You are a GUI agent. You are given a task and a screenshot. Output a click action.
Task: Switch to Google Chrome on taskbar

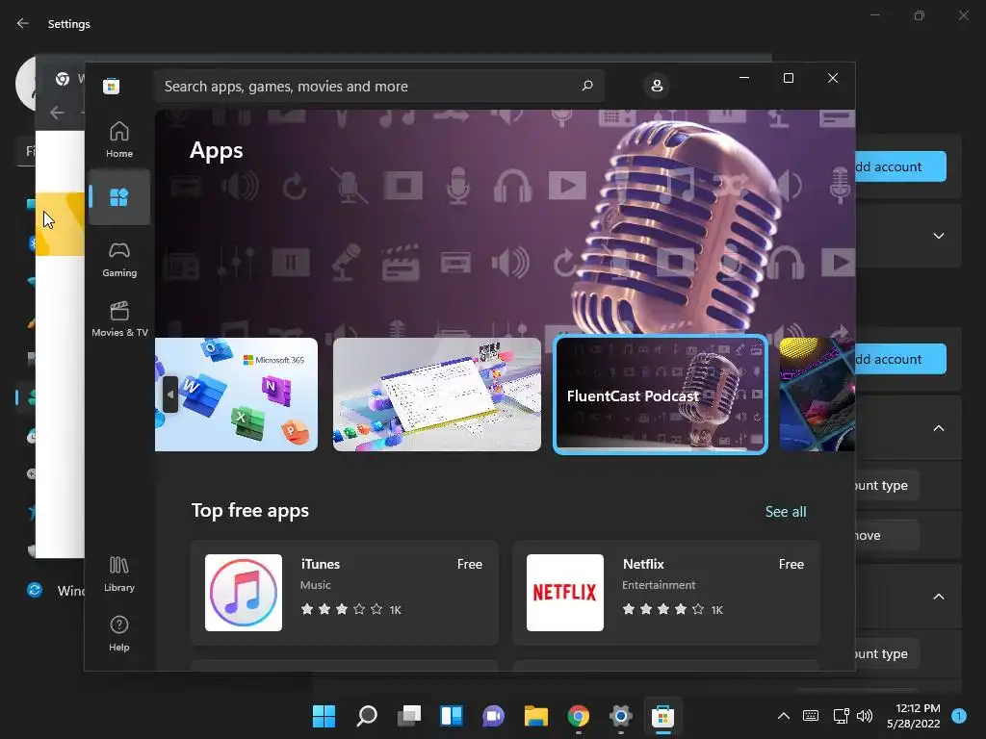tap(578, 715)
